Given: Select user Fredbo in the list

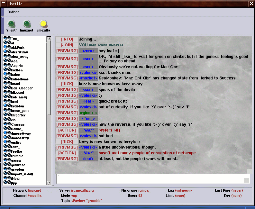Looking at the screenshot, I should 16,151.
